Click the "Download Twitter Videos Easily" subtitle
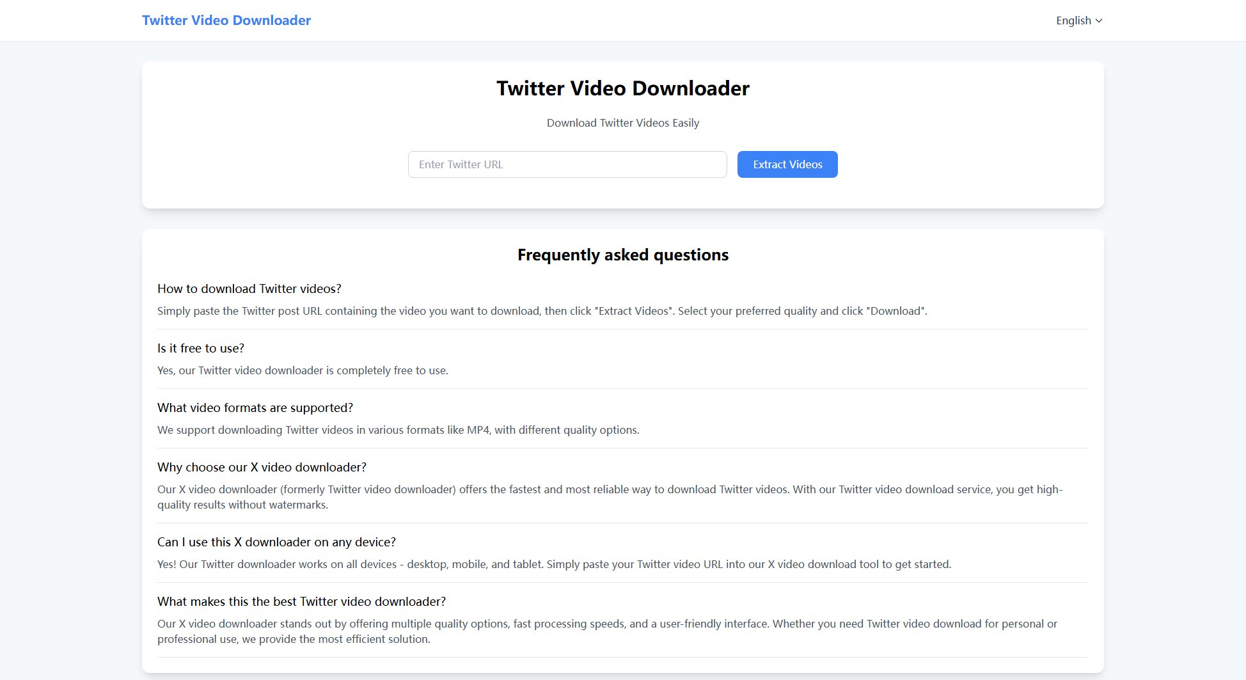1246x680 pixels. [x=622, y=123]
